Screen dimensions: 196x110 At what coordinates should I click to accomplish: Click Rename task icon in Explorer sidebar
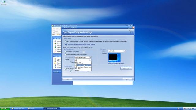pos(55,41)
